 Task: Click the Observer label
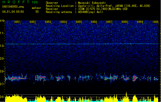(52, 3)
